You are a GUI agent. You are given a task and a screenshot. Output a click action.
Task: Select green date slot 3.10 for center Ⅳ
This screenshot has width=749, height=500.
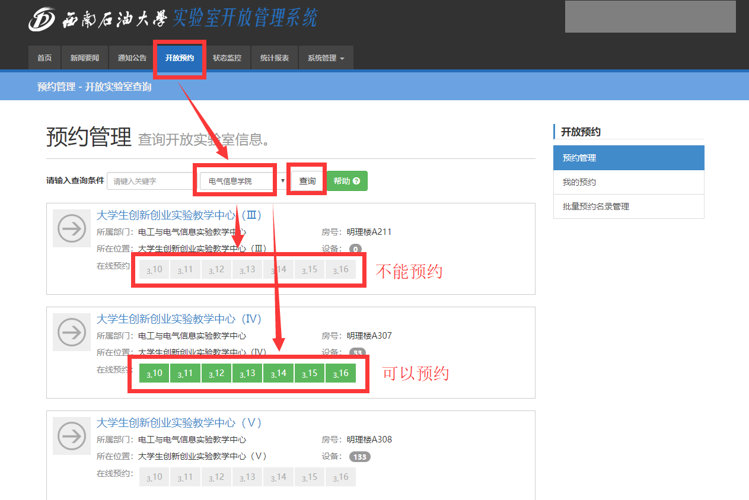pyautogui.click(x=154, y=372)
